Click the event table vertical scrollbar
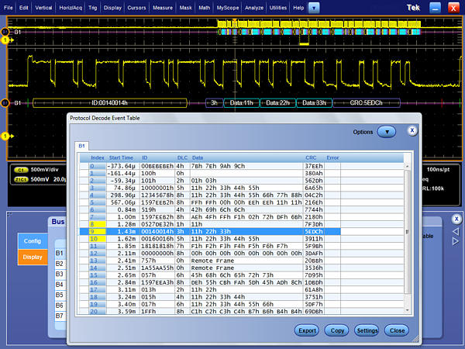The width and height of the screenshot is (465, 349). (x=408, y=233)
